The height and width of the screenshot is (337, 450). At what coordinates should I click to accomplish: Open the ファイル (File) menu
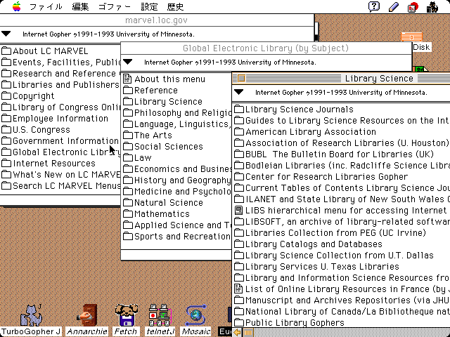tap(45, 7)
